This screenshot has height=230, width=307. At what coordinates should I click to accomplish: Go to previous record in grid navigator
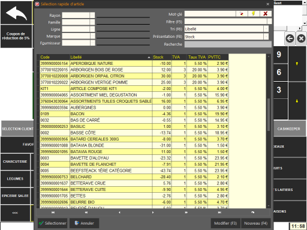pos(119,213)
